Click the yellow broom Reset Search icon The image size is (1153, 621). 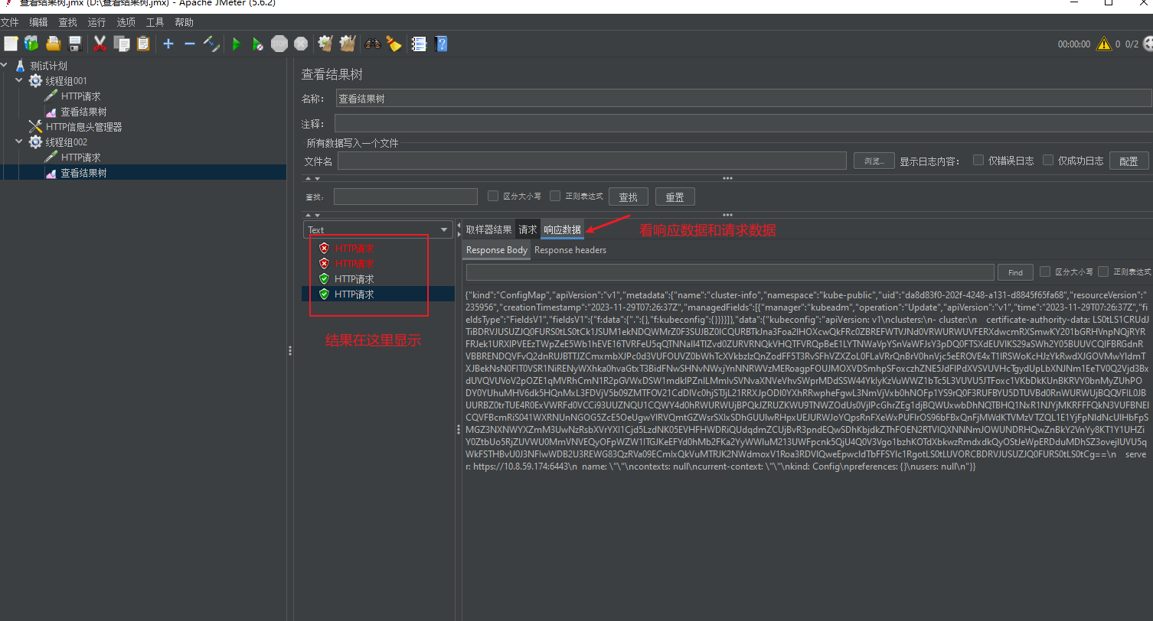(x=394, y=44)
